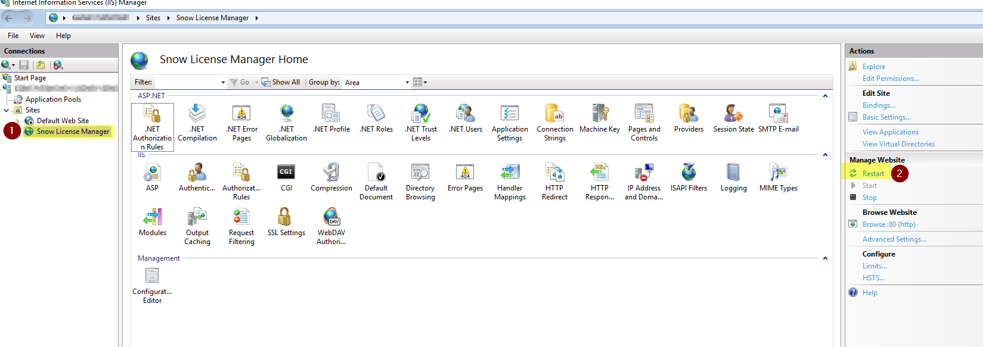Open the .NET Compilation feature

coord(197,123)
